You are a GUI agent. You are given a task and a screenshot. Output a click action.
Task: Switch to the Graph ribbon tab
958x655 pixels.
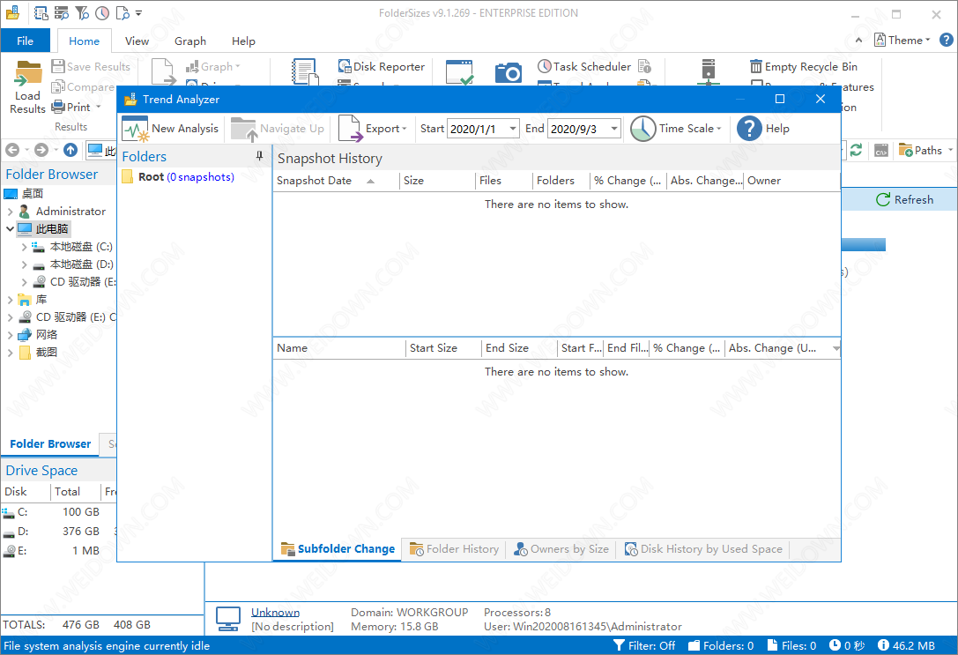tap(190, 41)
